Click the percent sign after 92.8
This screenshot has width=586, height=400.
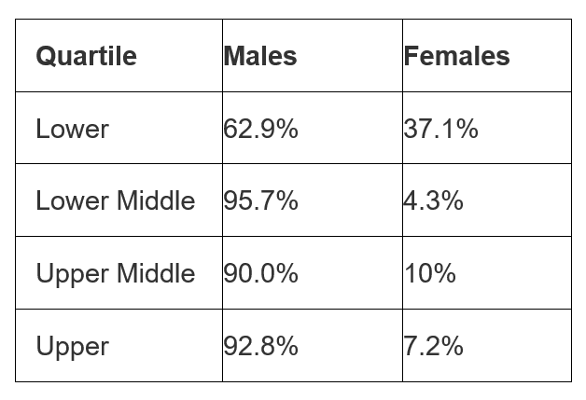[x=287, y=347]
